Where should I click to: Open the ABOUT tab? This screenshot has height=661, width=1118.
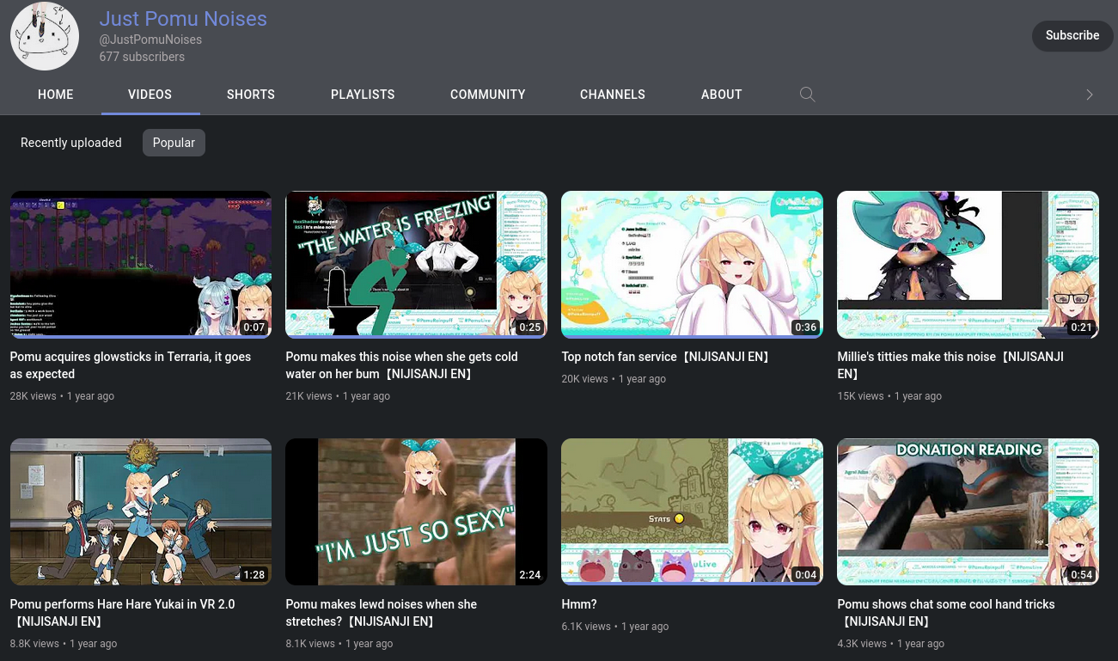click(x=722, y=95)
